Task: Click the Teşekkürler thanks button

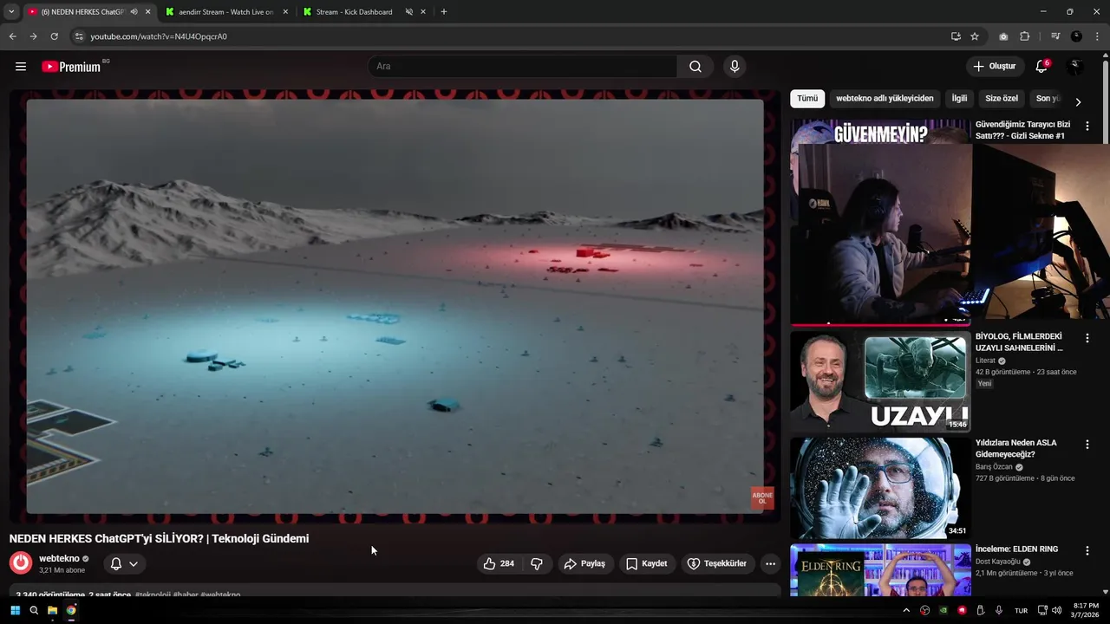Action: pos(716,563)
